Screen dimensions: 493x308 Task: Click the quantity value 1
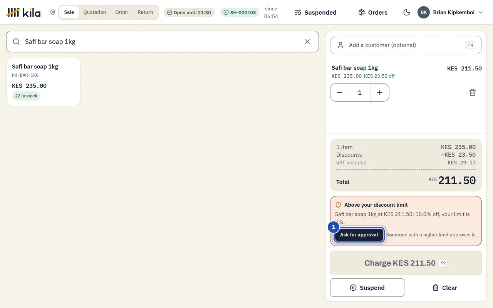tap(360, 92)
